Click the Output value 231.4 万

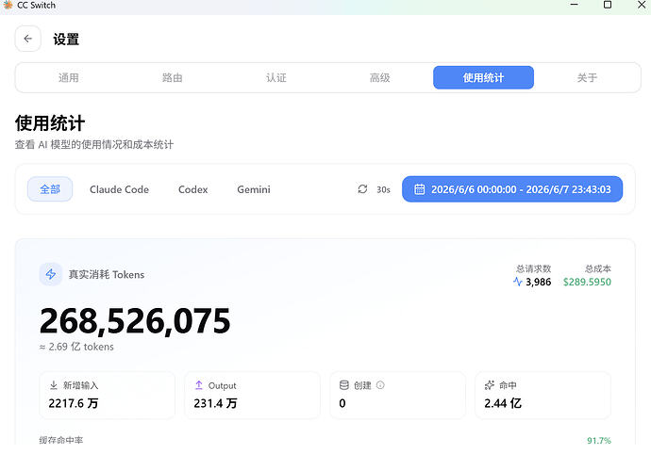(x=215, y=403)
